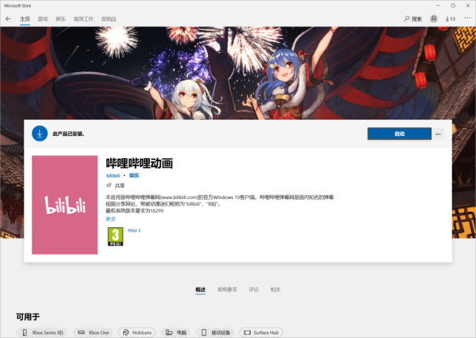Click the 哔哩哔哩动画 app title
Image resolution: width=476 pixels, height=338 pixels.
140,163
